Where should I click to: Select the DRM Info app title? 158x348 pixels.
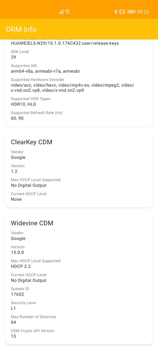tap(21, 29)
